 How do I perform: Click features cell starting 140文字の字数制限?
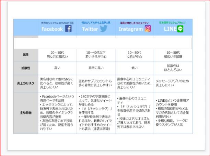tap(96, 113)
